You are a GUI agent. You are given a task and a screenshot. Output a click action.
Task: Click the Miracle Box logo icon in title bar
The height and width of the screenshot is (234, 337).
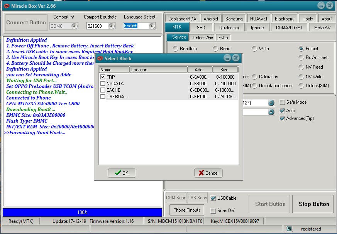[7, 6]
